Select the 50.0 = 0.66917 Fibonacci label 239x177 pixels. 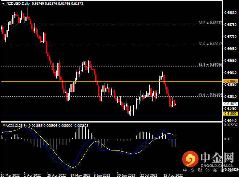click(210, 44)
